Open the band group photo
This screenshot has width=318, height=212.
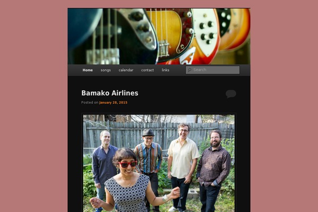point(159,163)
